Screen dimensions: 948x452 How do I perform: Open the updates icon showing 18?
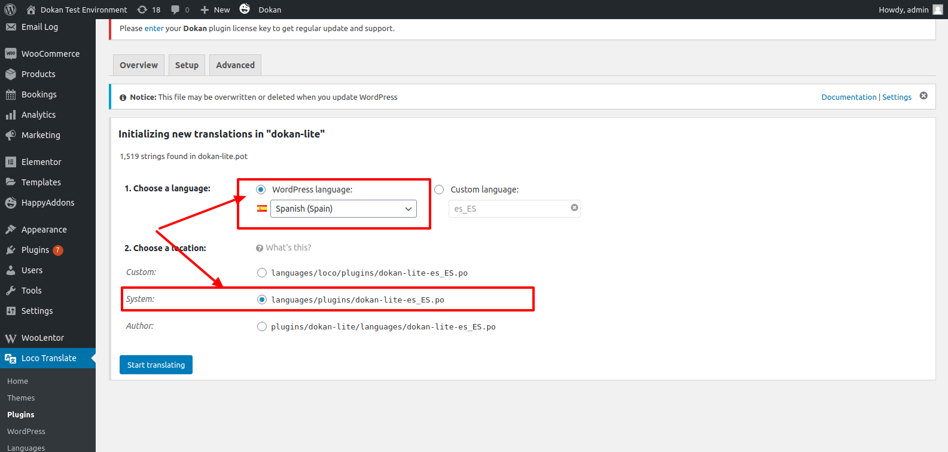(142, 10)
